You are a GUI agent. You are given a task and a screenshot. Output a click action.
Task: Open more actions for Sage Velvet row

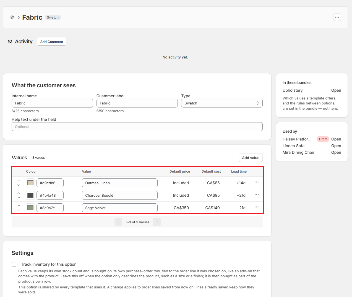tap(257, 207)
